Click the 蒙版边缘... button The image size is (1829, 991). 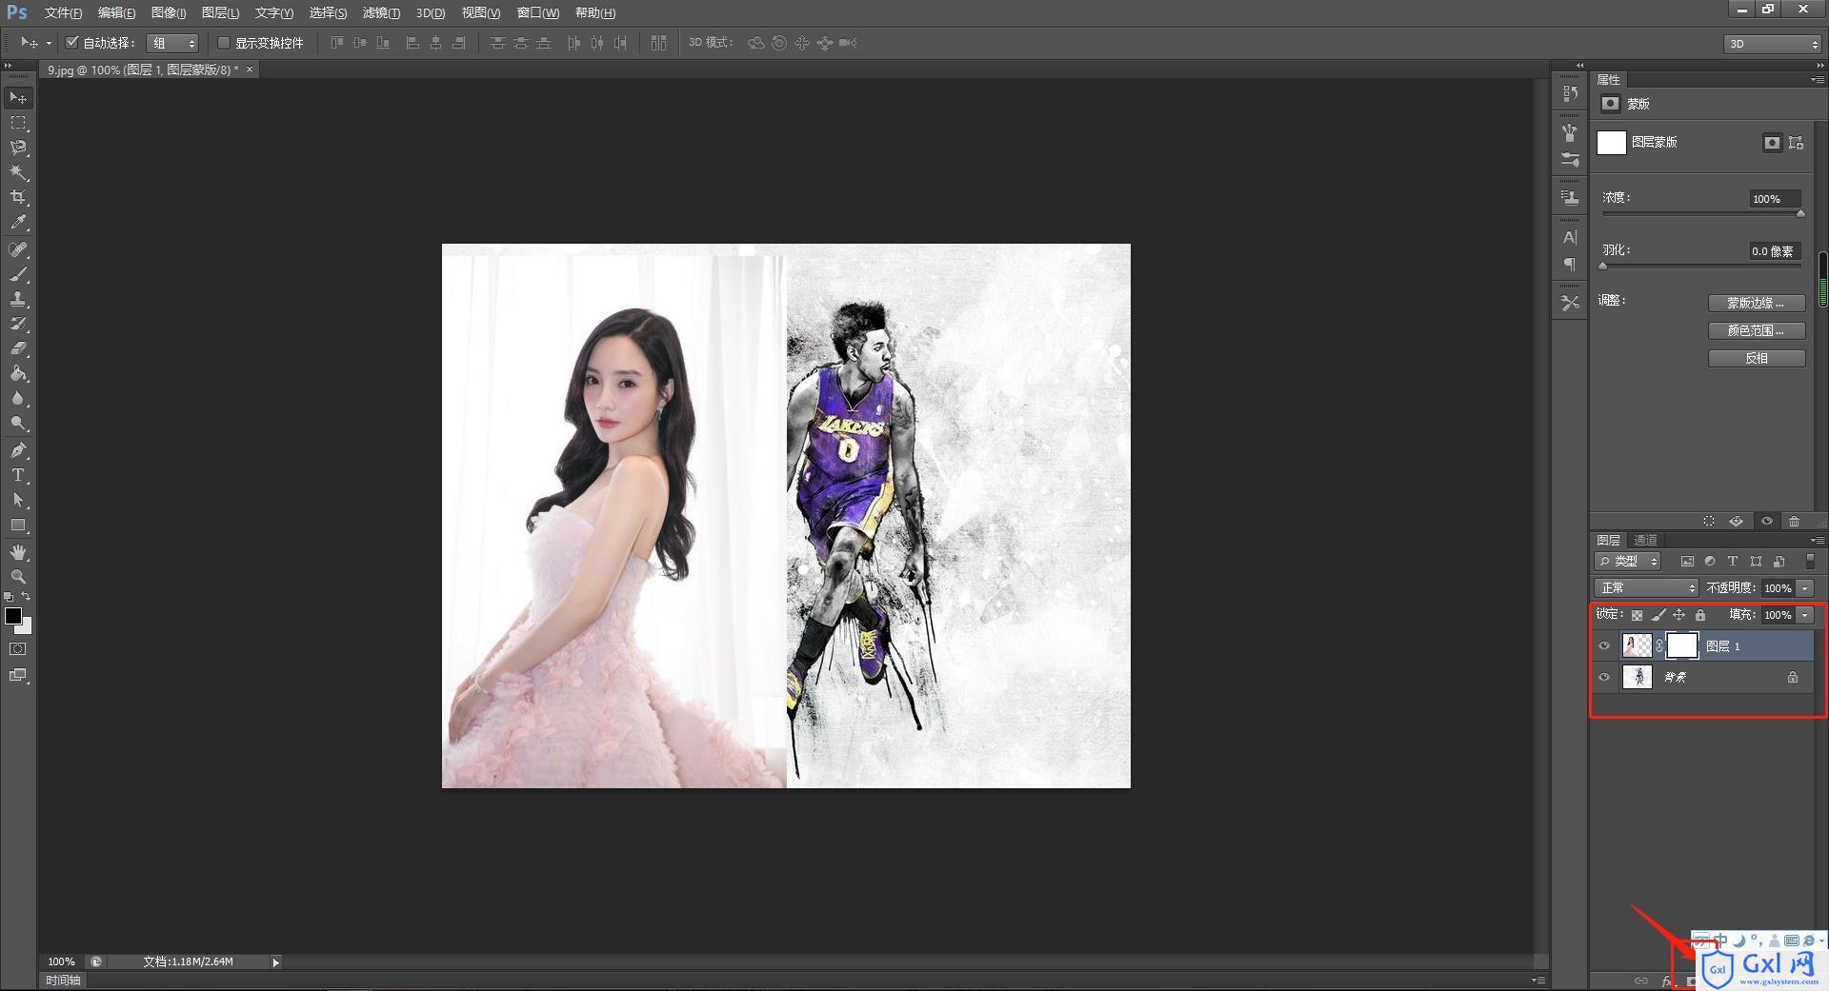tap(1757, 303)
